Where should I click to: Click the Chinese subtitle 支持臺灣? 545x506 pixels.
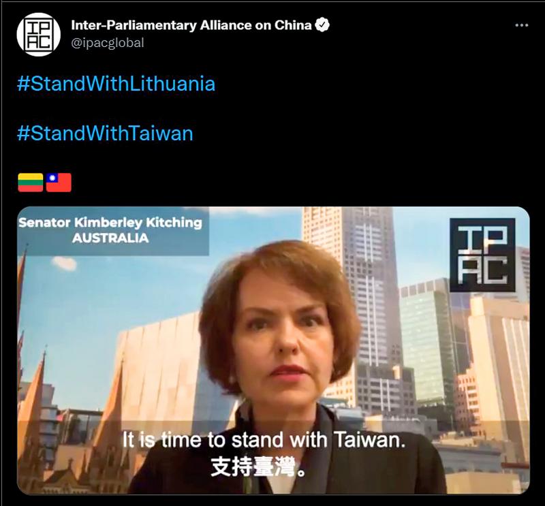[259, 467]
